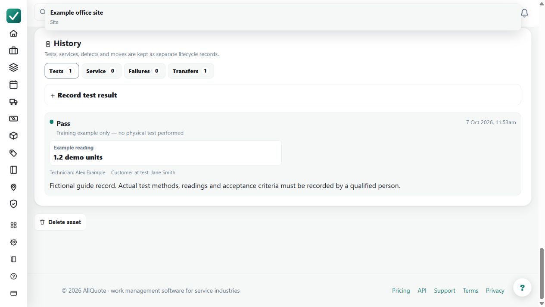Select the Example office site search result
Screen dimensions: 545x307
[283, 17]
